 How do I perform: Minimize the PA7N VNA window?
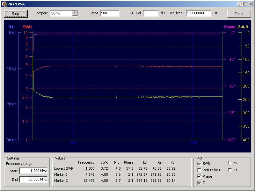point(239,4)
